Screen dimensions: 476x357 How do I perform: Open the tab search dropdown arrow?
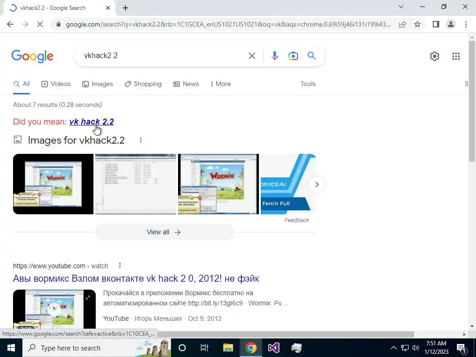click(401, 7)
